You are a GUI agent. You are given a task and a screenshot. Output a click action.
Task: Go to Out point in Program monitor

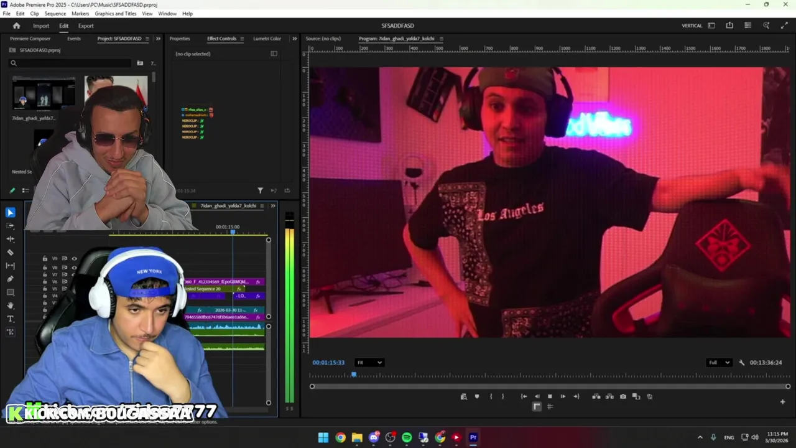(x=576, y=396)
